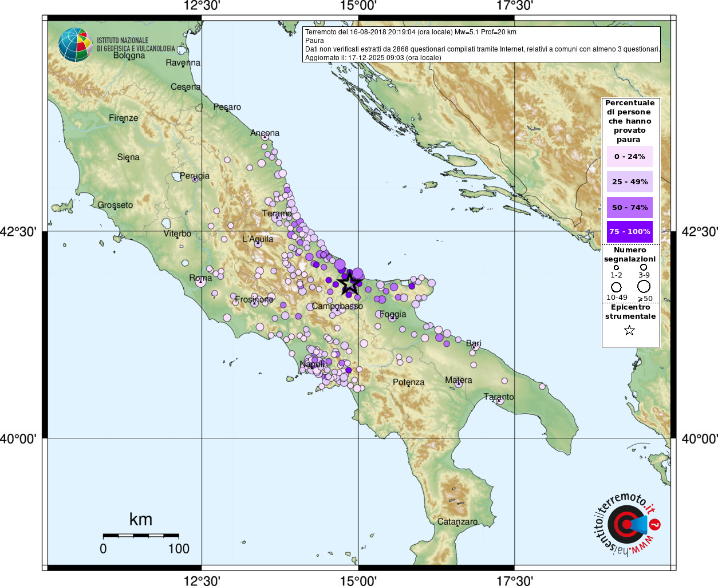718x586 pixels.
Task: Click the Viterbo city label
Action: (x=177, y=233)
